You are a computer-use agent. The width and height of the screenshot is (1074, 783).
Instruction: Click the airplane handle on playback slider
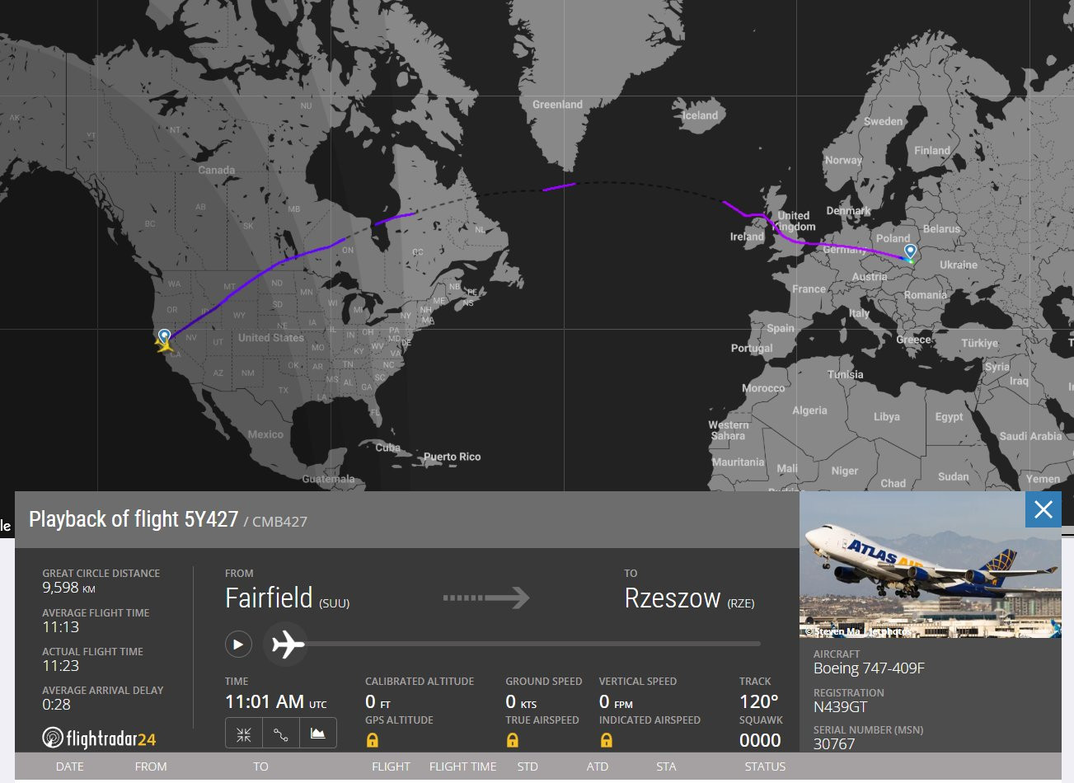tap(288, 644)
